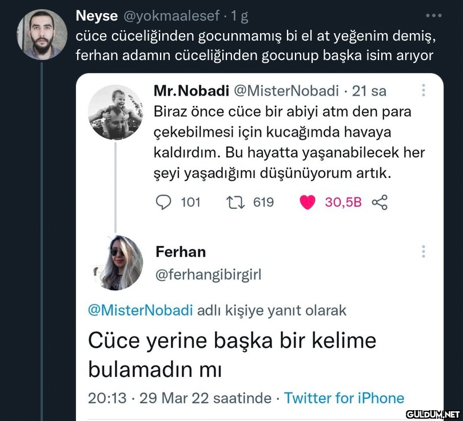The width and height of the screenshot is (463, 421).
Task: Click the 30,5B like count
Action: click(x=343, y=202)
